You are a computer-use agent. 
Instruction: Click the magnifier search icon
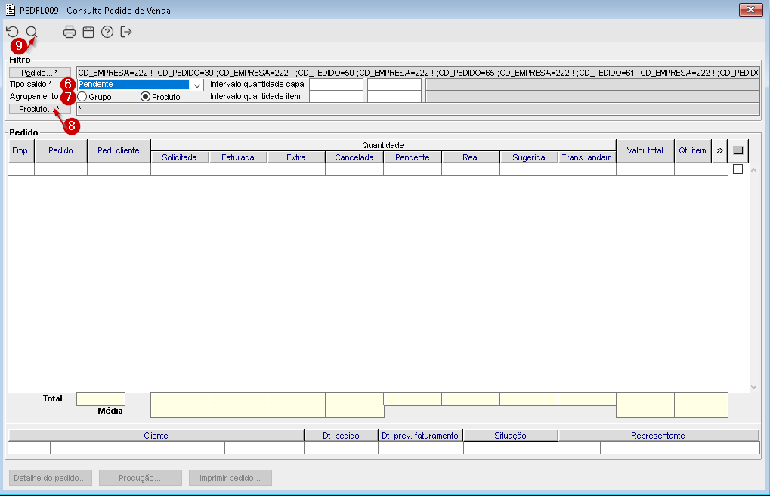click(32, 32)
